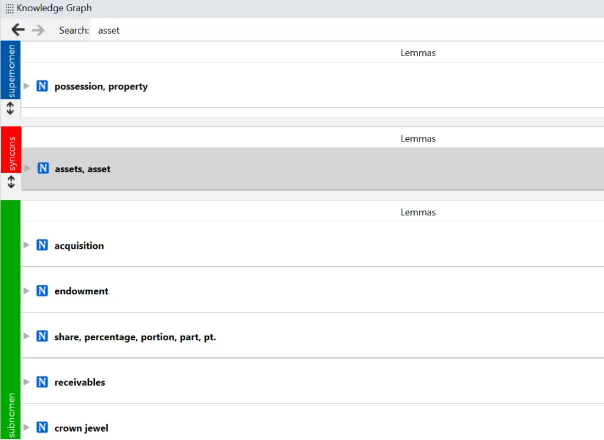This screenshot has height=440, width=604.
Task: Toggle the syncons section resize arrows
Action: click(10, 181)
